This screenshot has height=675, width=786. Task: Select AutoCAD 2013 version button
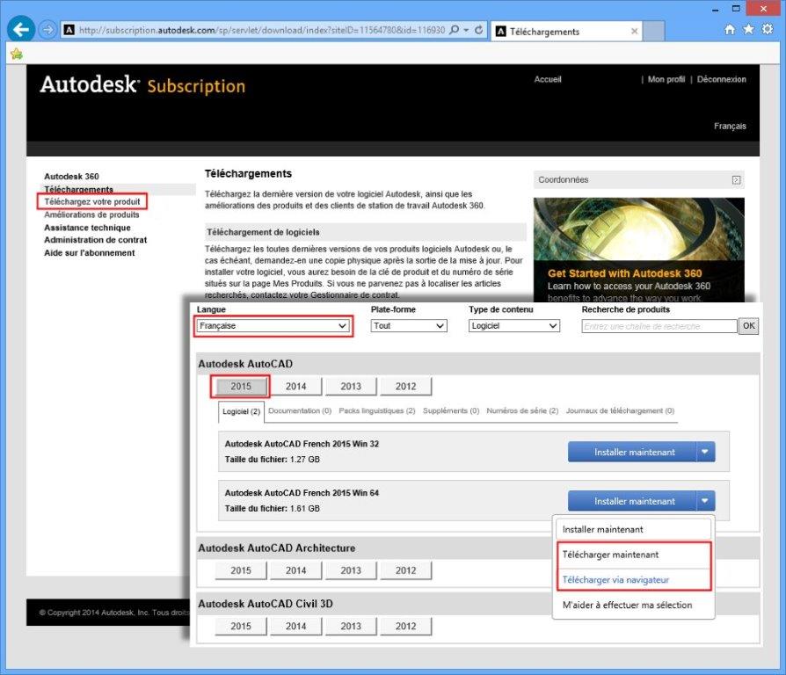pyautogui.click(x=351, y=387)
